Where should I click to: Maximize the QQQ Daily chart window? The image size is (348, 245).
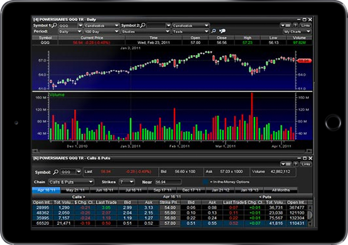point(304,19)
